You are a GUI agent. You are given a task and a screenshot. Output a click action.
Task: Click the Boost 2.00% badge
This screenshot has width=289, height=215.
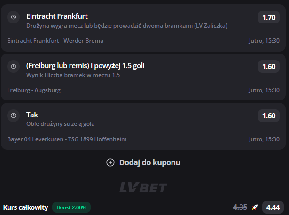click(71, 207)
